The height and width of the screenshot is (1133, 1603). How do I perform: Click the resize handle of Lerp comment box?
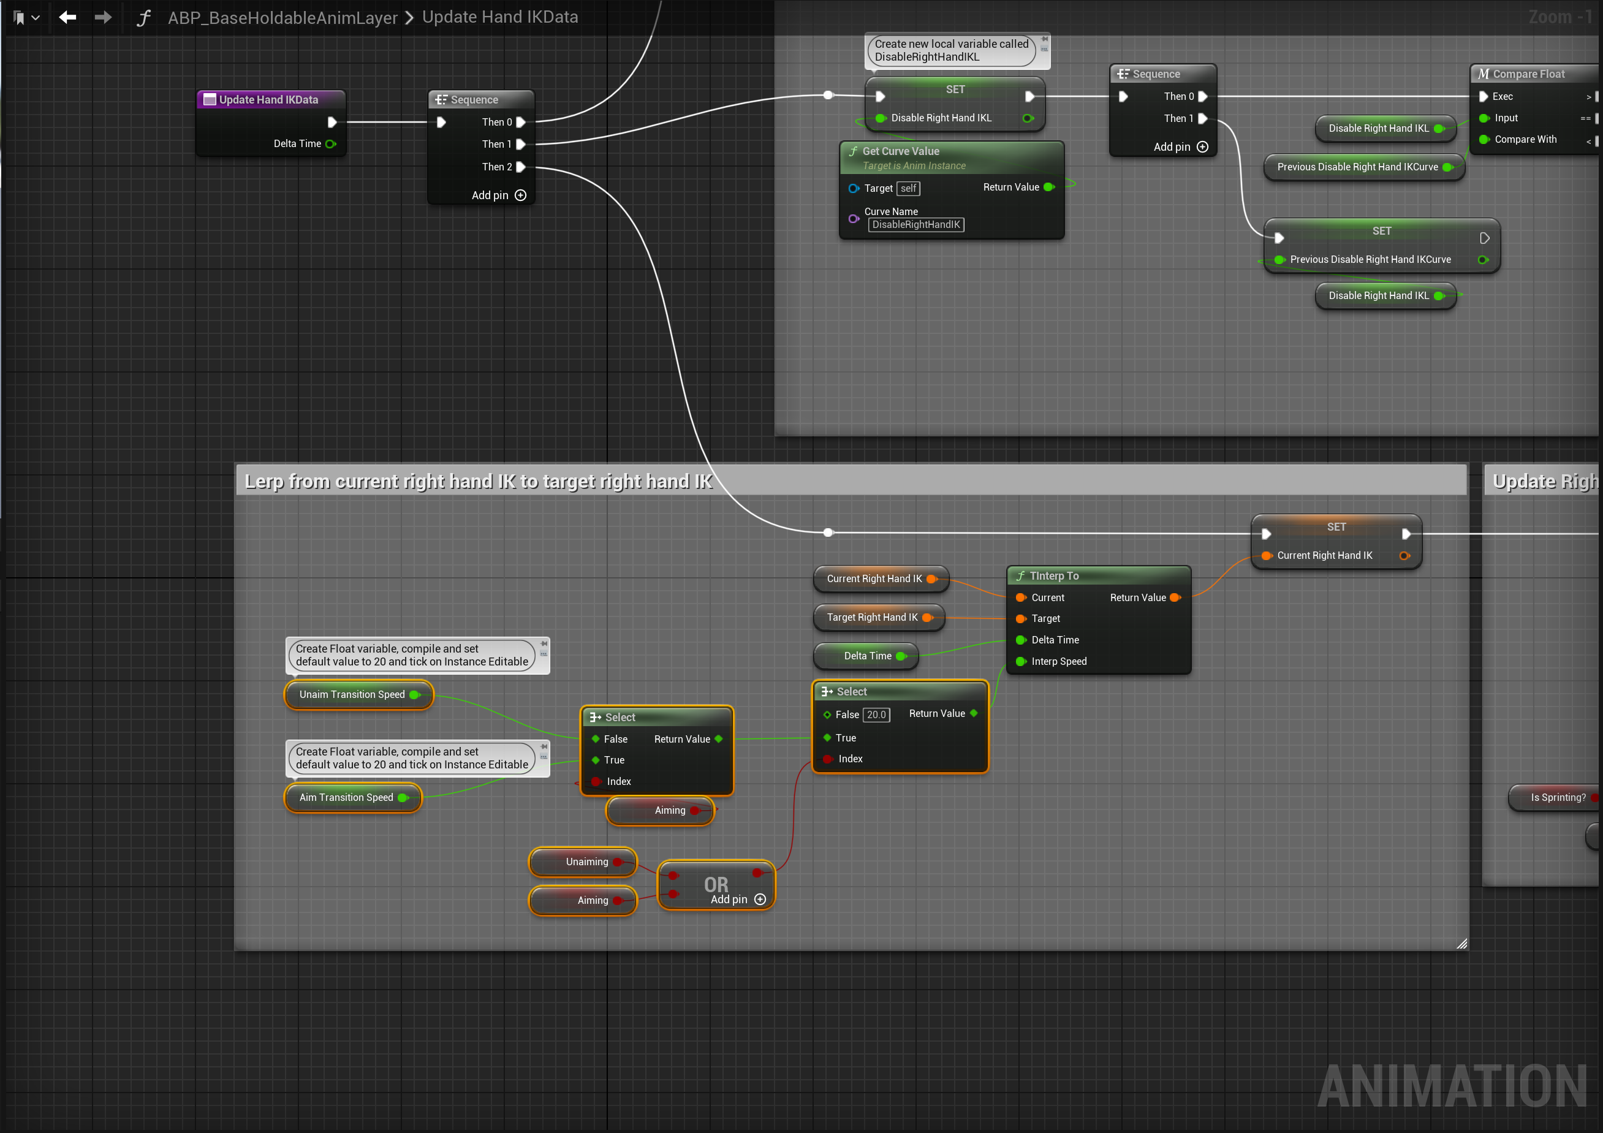(x=1461, y=943)
